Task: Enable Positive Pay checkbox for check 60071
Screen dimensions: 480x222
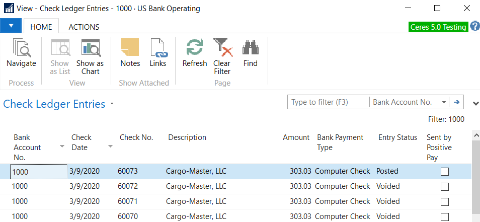Action: [444, 202]
